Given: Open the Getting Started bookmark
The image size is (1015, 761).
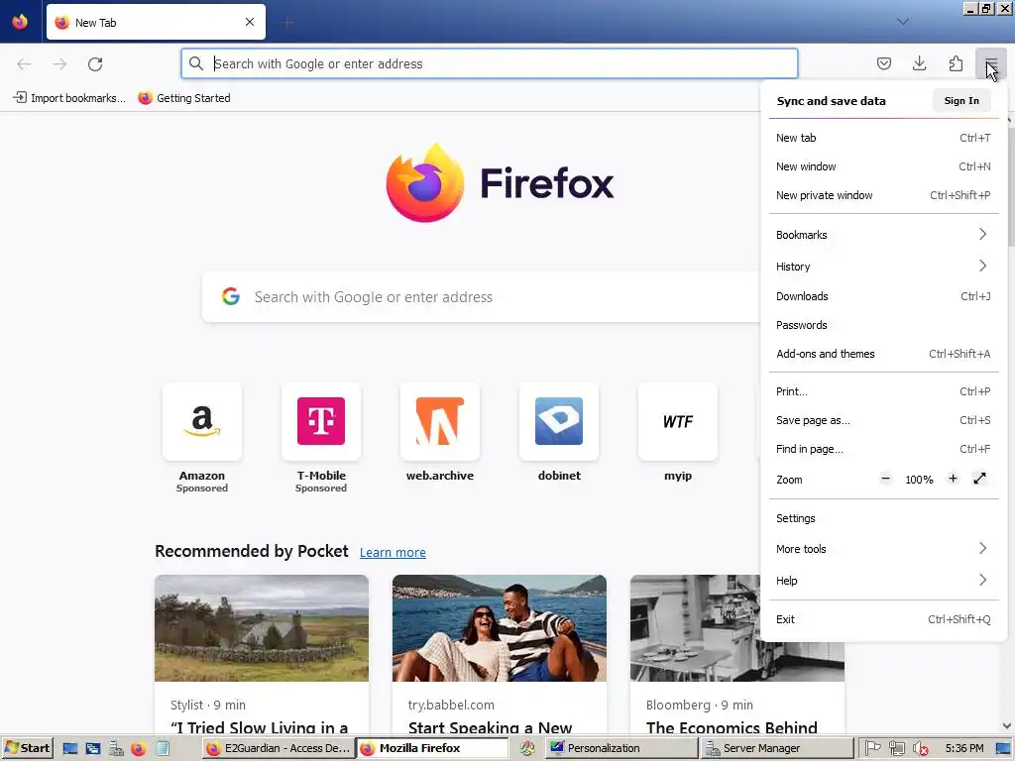Looking at the screenshot, I should [x=184, y=98].
